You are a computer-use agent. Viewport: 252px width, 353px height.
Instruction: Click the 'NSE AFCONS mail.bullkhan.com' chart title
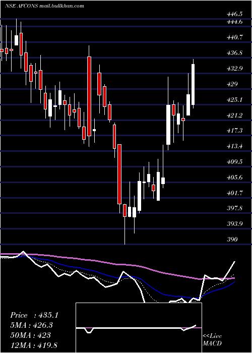tap(44, 6)
